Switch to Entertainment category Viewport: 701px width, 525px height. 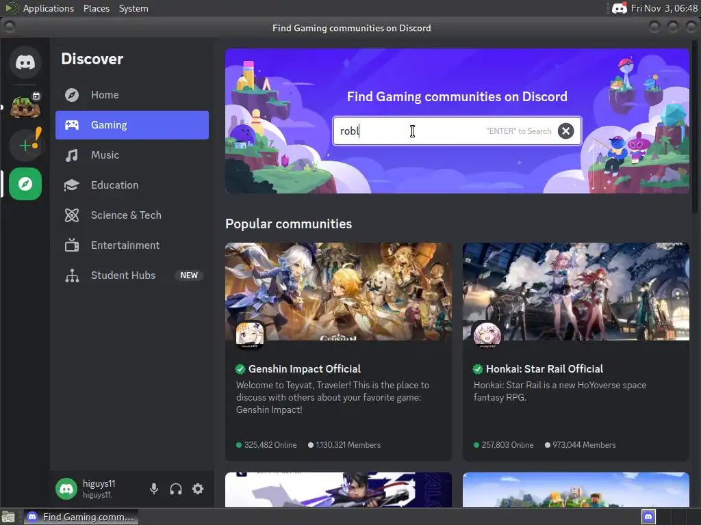[132, 245]
